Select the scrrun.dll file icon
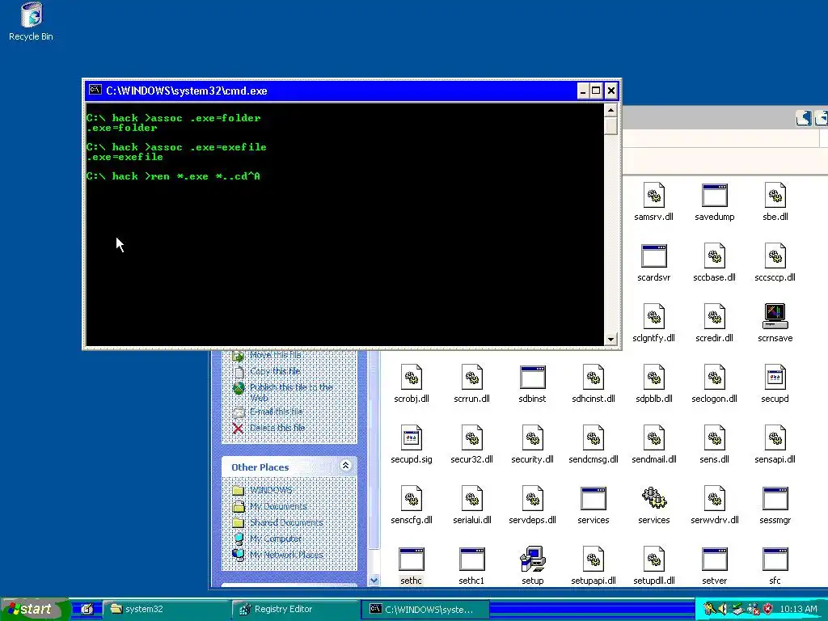Viewport: 828px width, 621px height. [x=472, y=378]
